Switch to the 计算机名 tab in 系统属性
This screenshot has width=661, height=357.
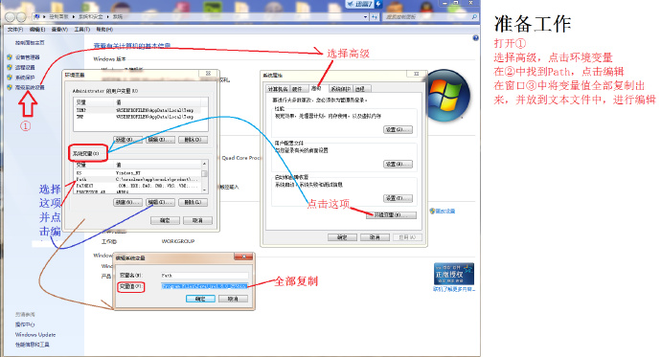click(278, 89)
